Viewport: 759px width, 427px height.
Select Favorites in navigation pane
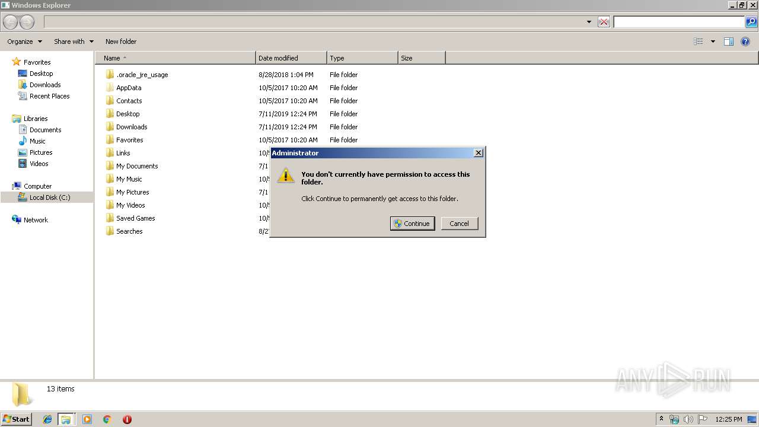click(x=37, y=62)
